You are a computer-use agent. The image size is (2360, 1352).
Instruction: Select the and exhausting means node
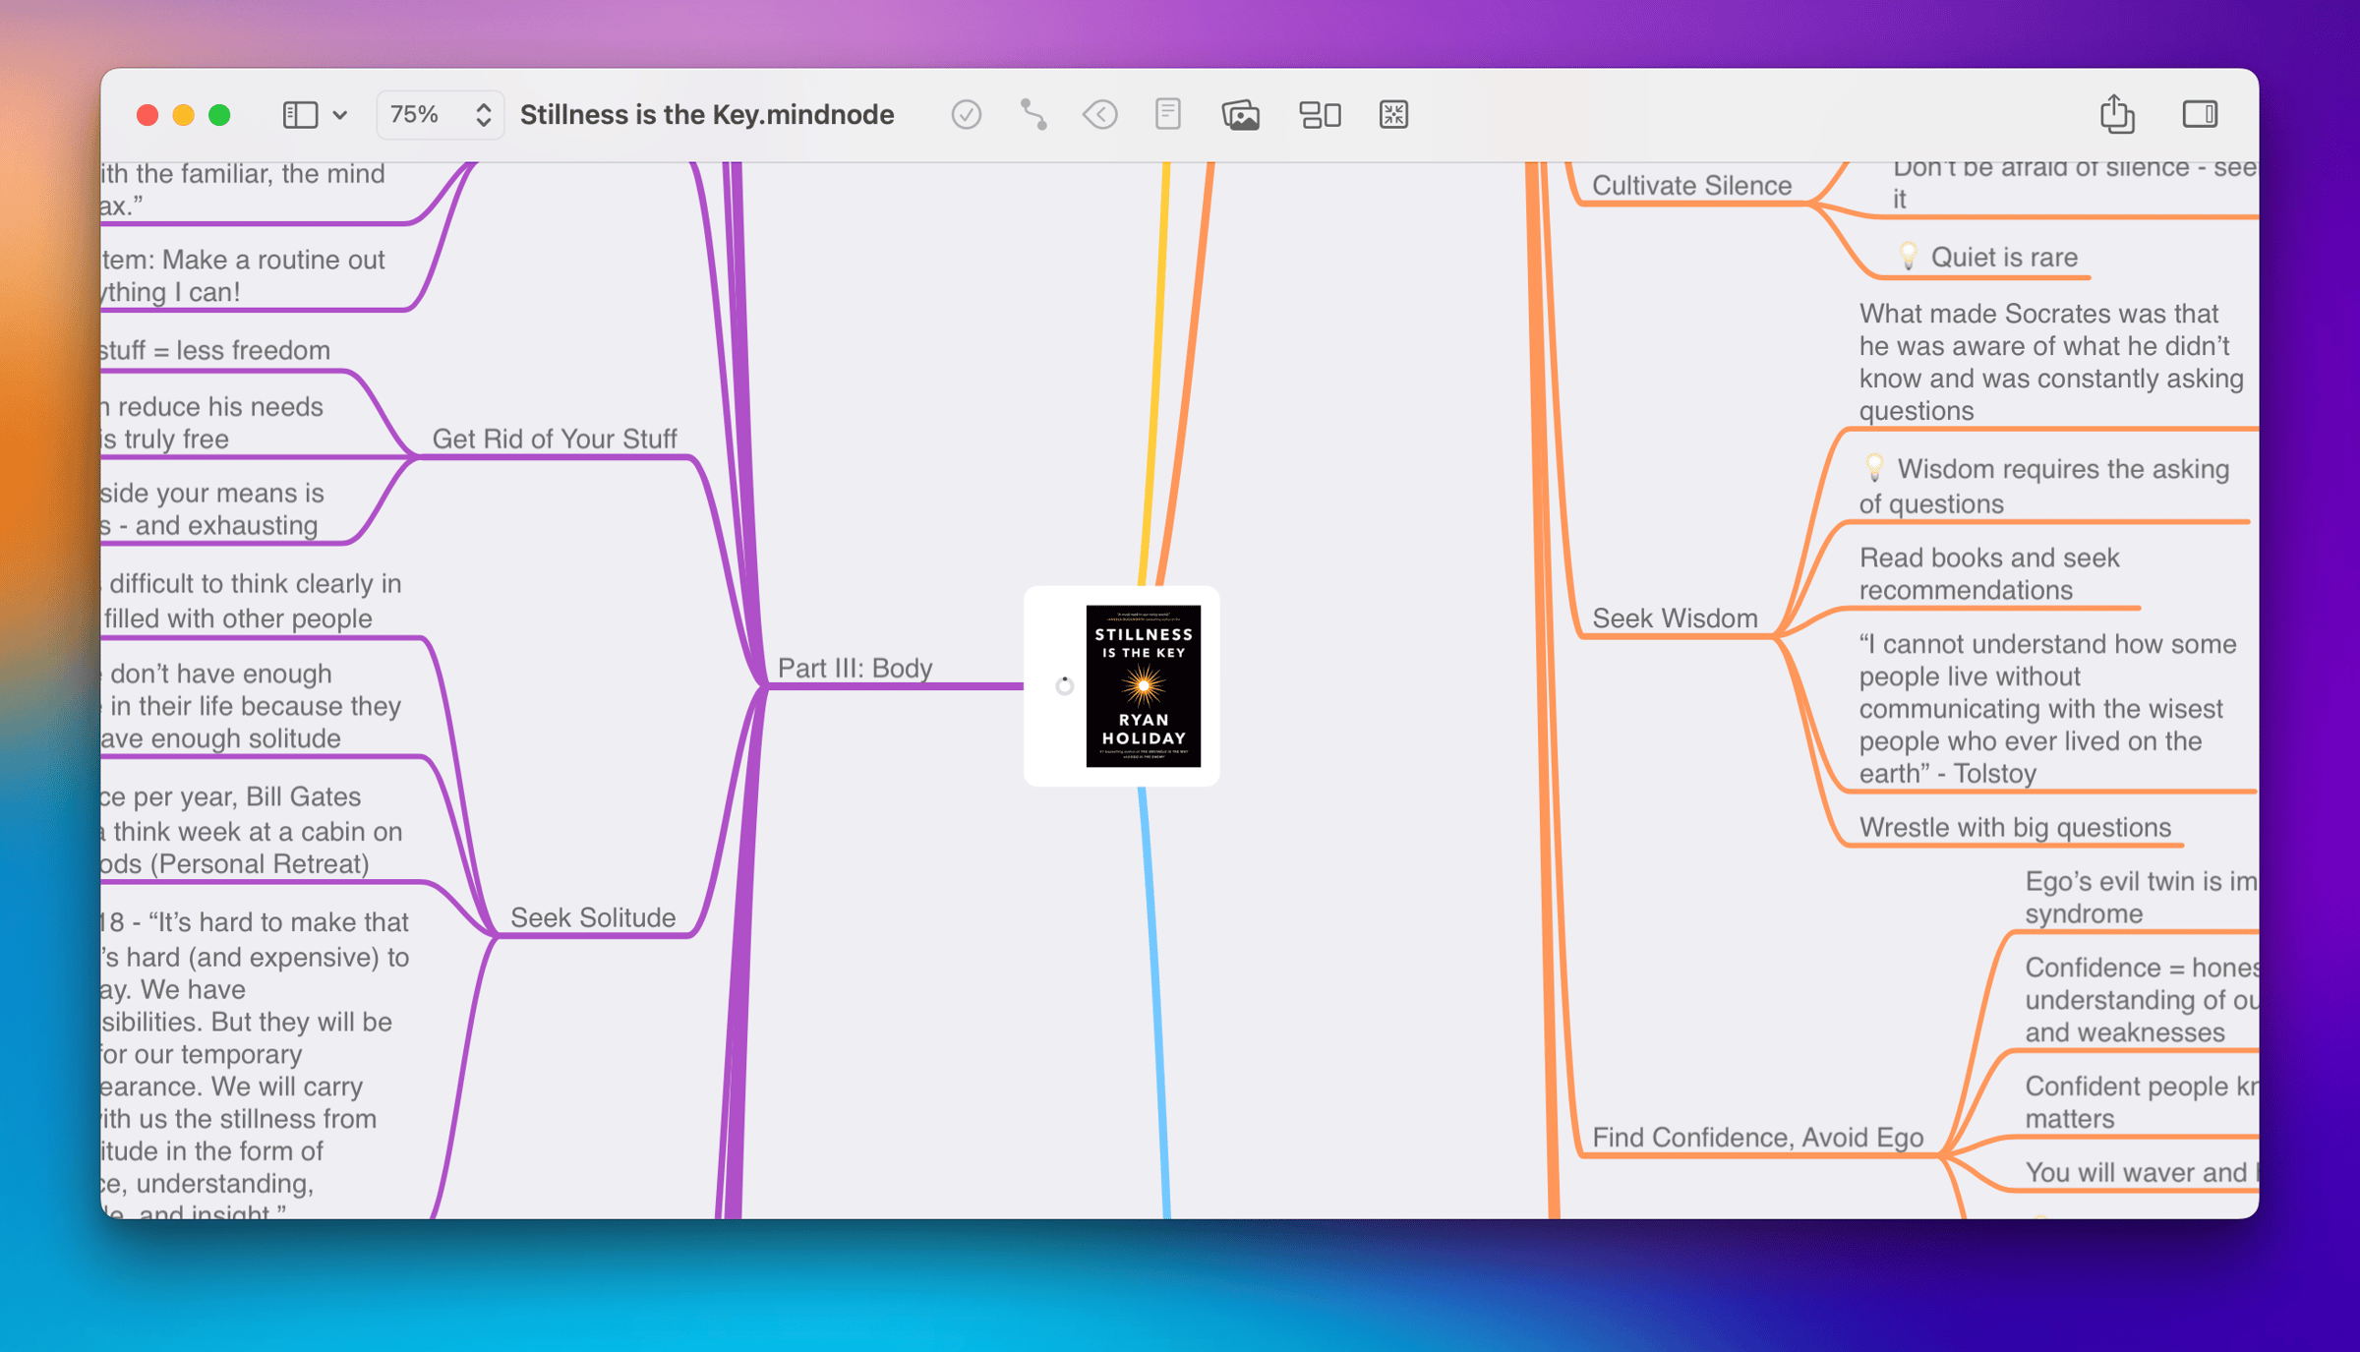[x=212, y=509]
